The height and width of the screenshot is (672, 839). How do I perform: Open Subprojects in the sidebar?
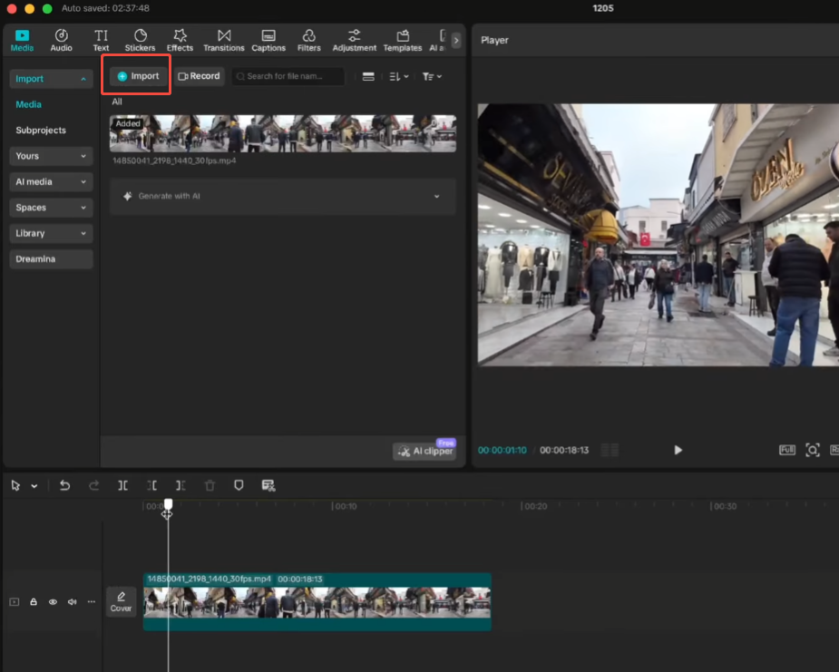(41, 130)
